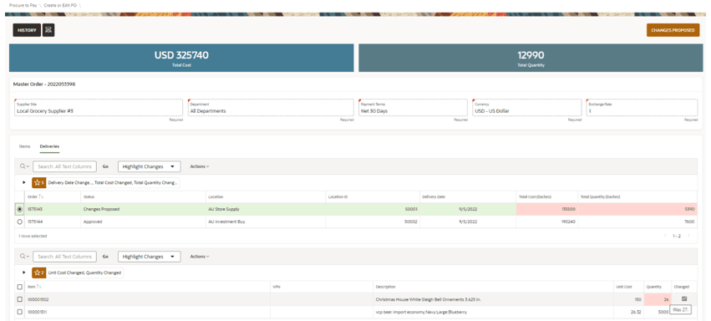The height and width of the screenshot is (321, 711).
Task: Go to next page of deliveries
Action: tap(688, 236)
